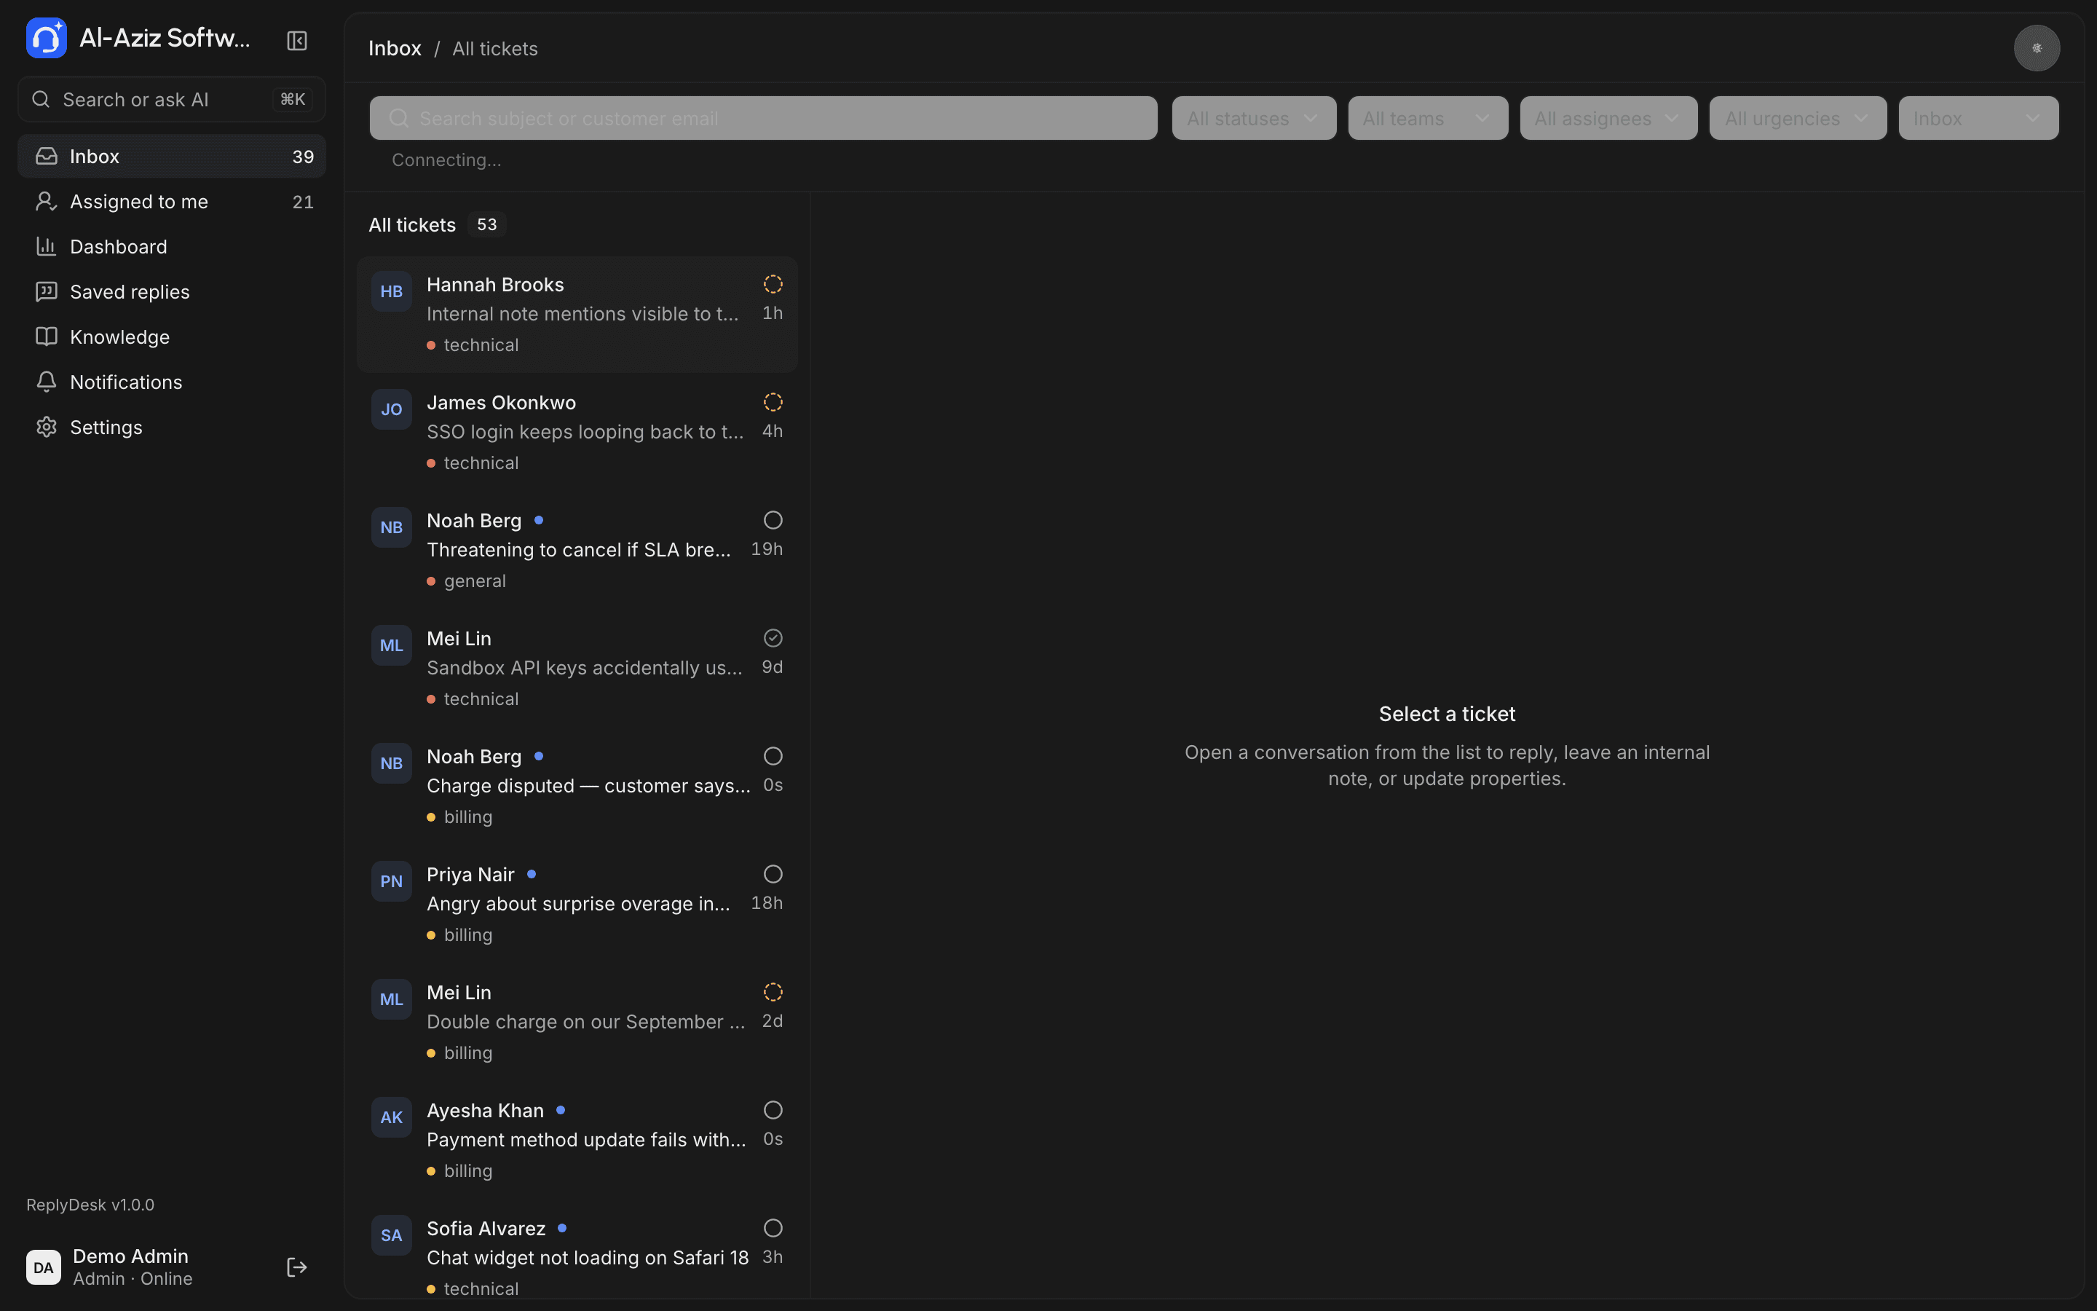Click Priya Nair open status circle
Viewport: 2097px width, 1311px height.
[773, 874]
